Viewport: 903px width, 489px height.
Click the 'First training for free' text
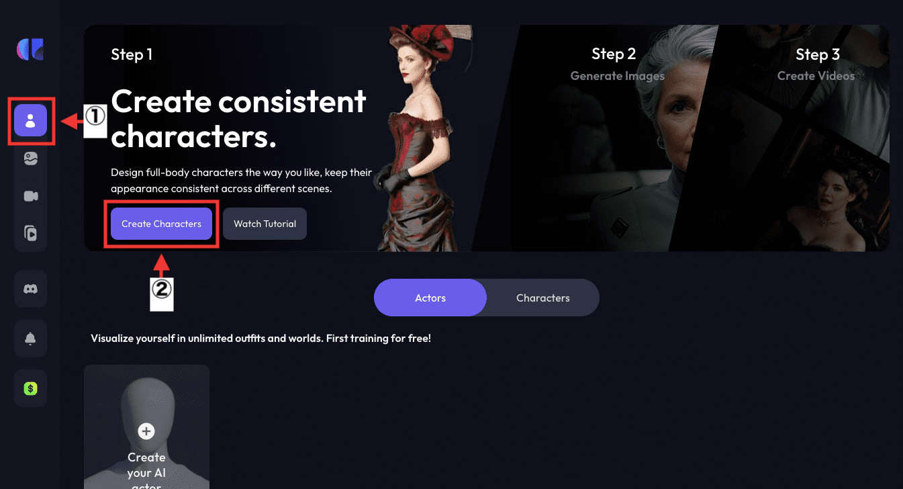tap(379, 339)
